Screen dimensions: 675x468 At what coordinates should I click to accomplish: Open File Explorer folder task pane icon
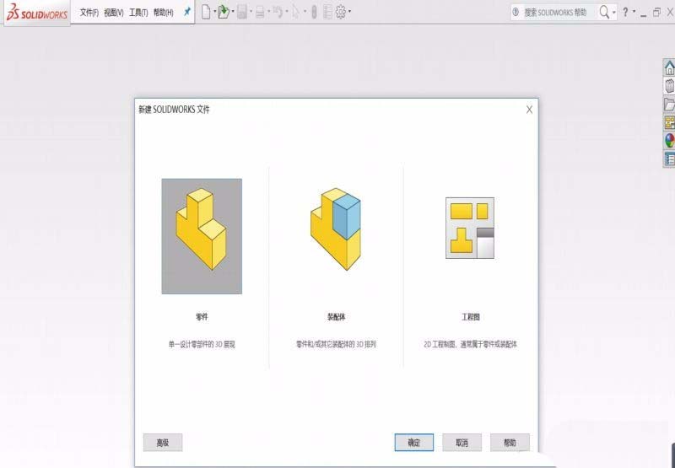(669, 104)
